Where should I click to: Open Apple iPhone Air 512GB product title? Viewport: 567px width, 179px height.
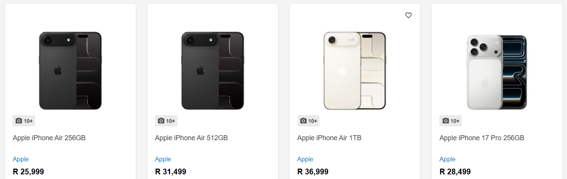[x=191, y=138]
